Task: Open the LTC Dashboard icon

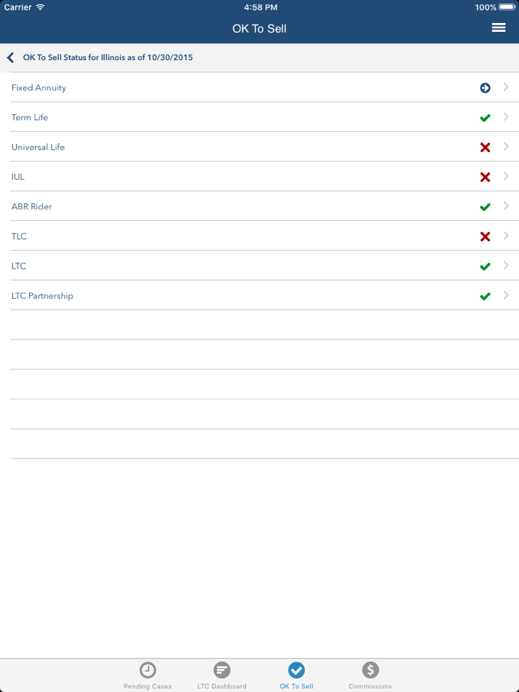Action: pos(221,670)
